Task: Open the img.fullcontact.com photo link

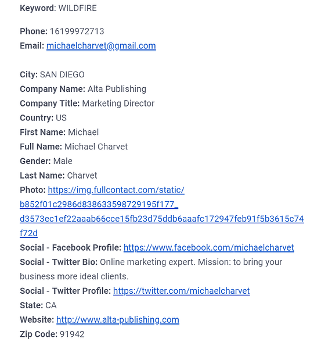Action: point(116,190)
